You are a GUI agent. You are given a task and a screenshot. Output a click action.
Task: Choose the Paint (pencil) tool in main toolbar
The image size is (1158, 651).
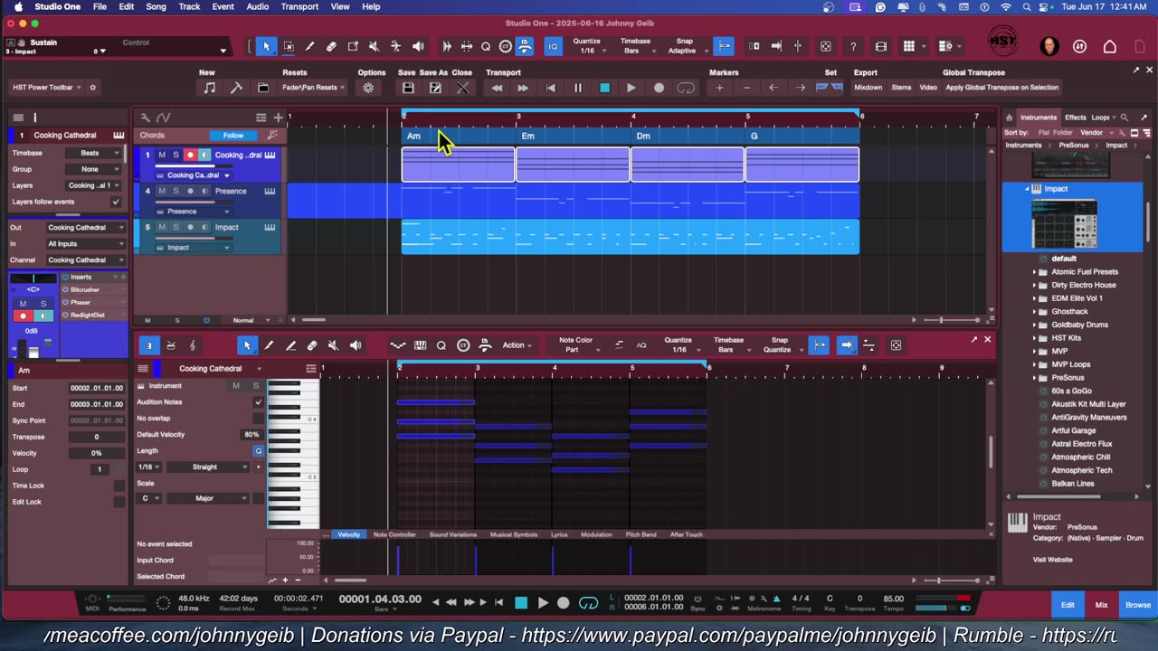[309, 46]
